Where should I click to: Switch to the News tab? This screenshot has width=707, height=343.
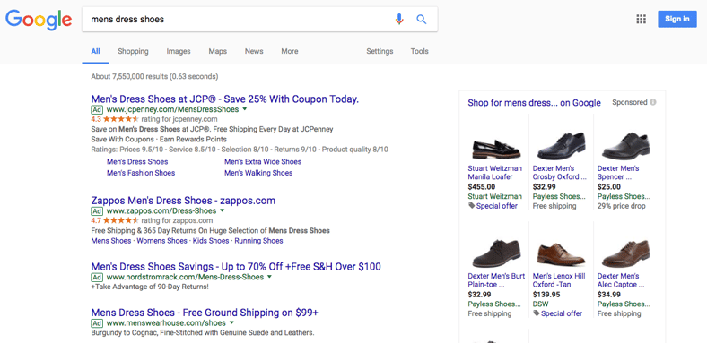[254, 51]
